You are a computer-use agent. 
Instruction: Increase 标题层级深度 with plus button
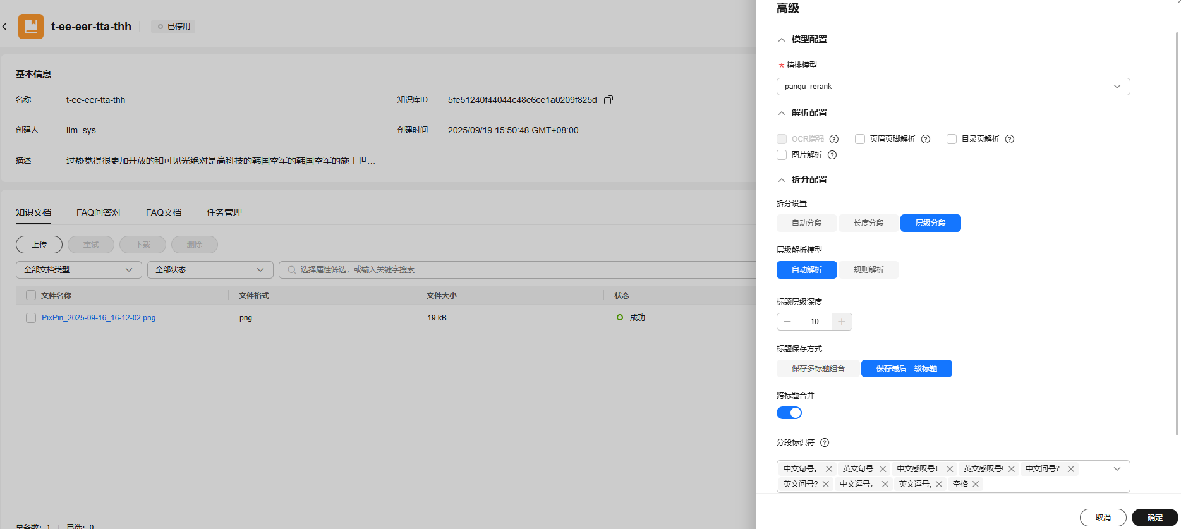click(842, 322)
